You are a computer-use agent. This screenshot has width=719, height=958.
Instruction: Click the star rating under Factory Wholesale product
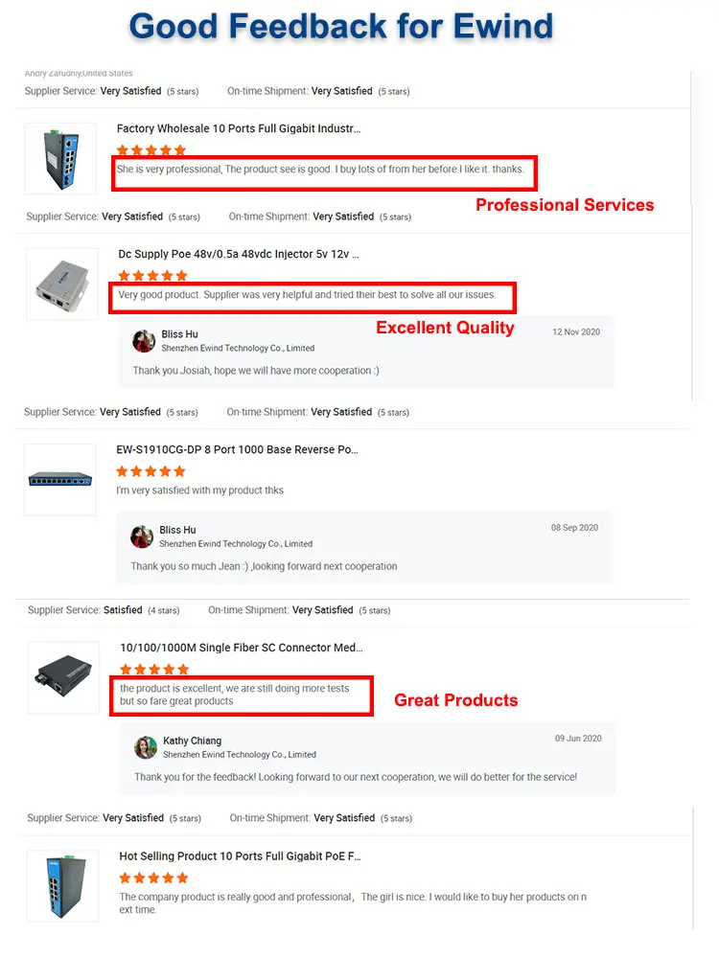[151, 150]
